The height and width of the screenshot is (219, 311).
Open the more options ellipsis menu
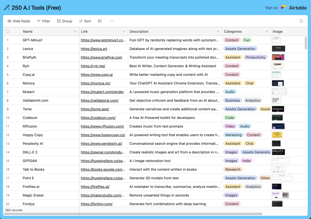(x=112, y=21)
